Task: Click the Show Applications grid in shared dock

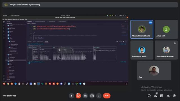Action: click(x=127, y=84)
